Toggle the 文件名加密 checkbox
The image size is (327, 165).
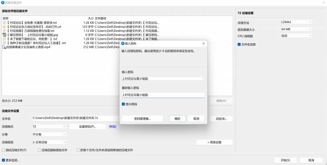pyautogui.click(x=239, y=44)
